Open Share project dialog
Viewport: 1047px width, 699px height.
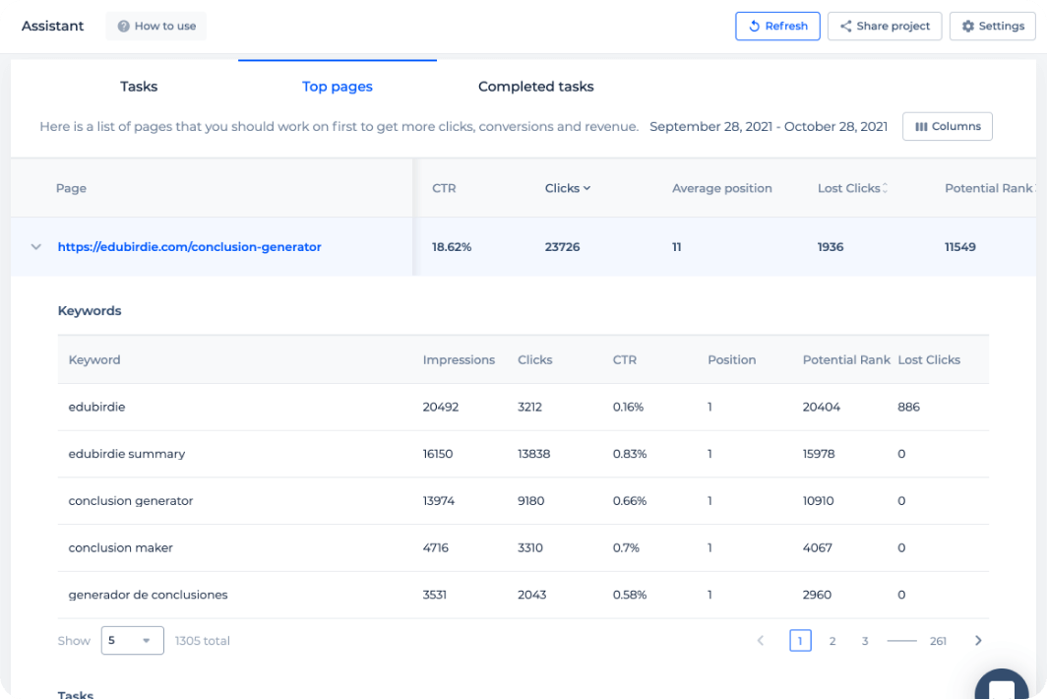click(x=884, y=26)
